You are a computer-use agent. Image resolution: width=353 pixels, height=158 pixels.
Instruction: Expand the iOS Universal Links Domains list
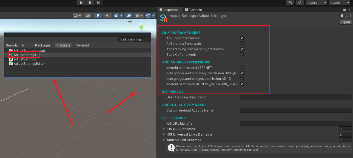[164, 134]
